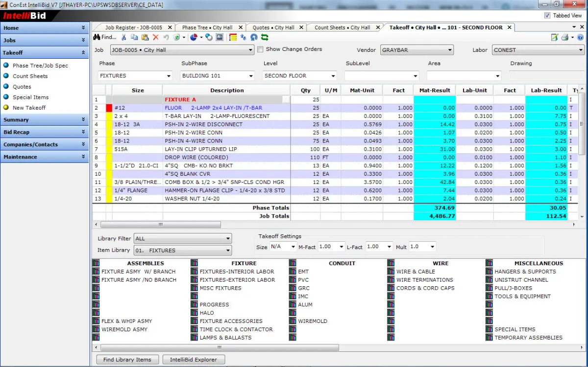Switch to the Count Sheets City Hall tab
588x367 pixels.
tap(342, 27)
